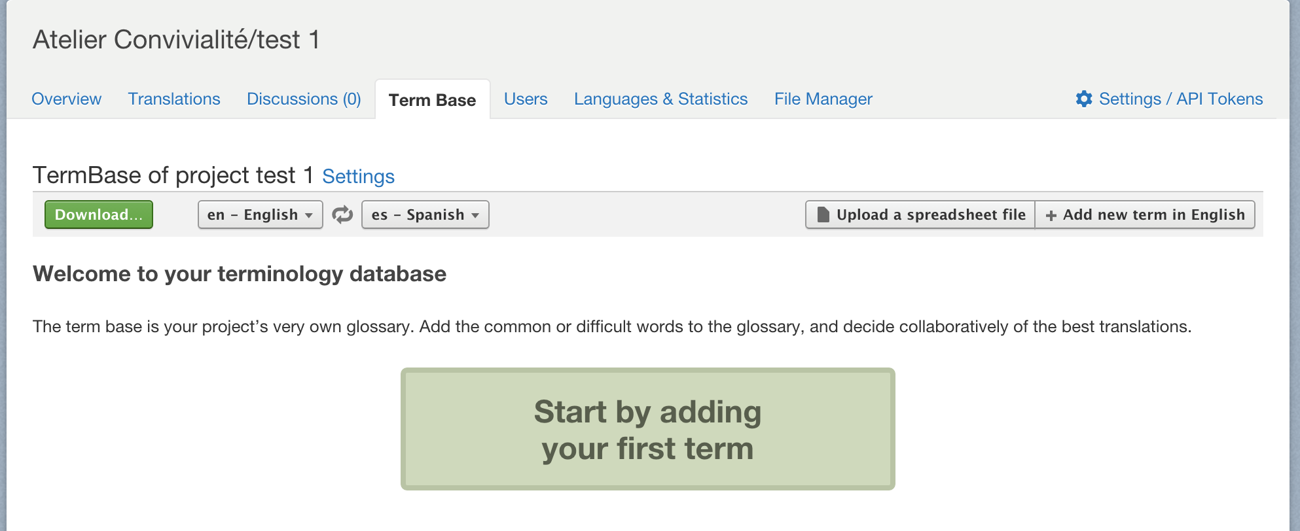The height and width of the screenshot is (531, 1300).
Task: Open the Users tab
Action: pyautogui.click(x=526, y=99)
